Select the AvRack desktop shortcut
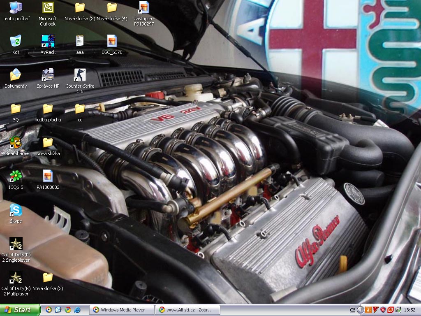Image resolution: width=421 pixels, height=316 pixels. click(48, 42)
